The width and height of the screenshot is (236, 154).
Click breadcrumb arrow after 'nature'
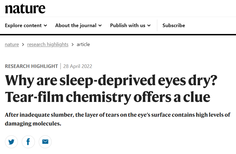(23, 44)
